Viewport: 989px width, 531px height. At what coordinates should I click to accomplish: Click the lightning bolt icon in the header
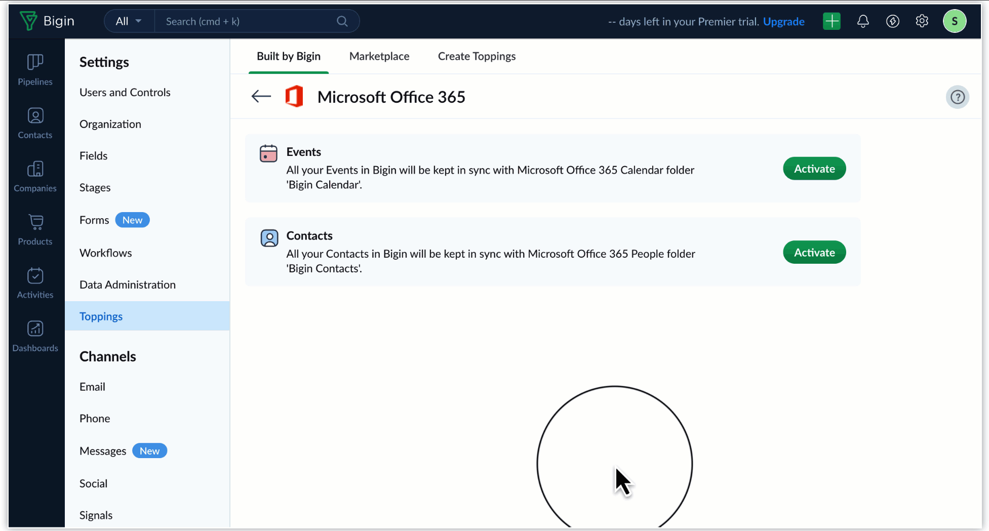[x=893, y=21]
